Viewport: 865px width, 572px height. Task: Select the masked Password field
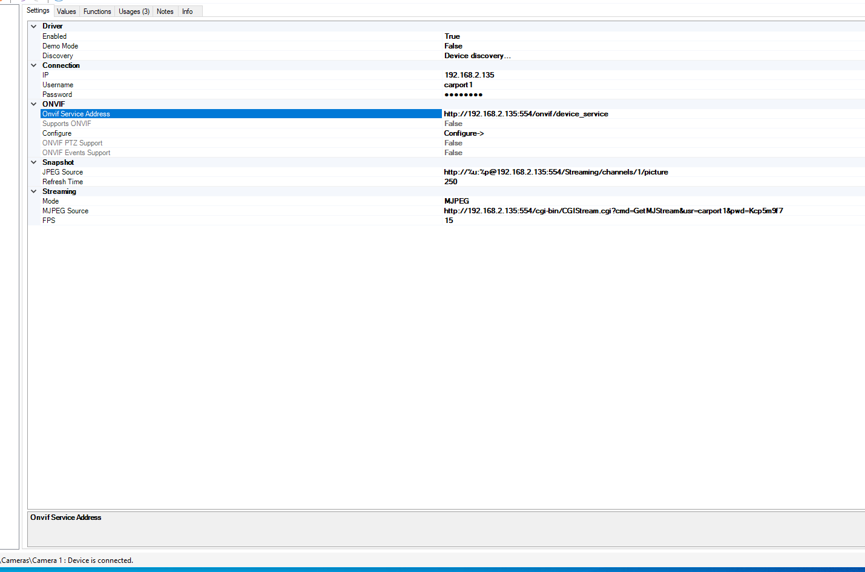point(463,95)
